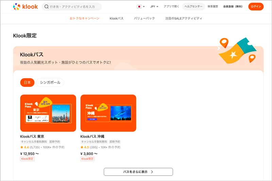Viewport: 272px width, 181px height.
Task: Click 10K+ 件の予約 text
Action: tap(110, 147)
